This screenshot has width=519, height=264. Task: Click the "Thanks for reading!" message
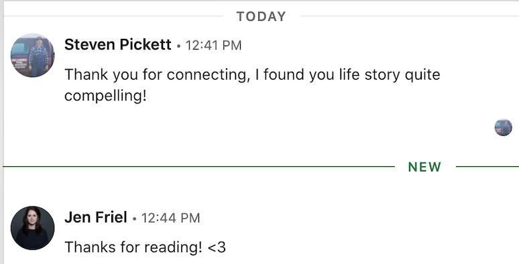[145, 247]
